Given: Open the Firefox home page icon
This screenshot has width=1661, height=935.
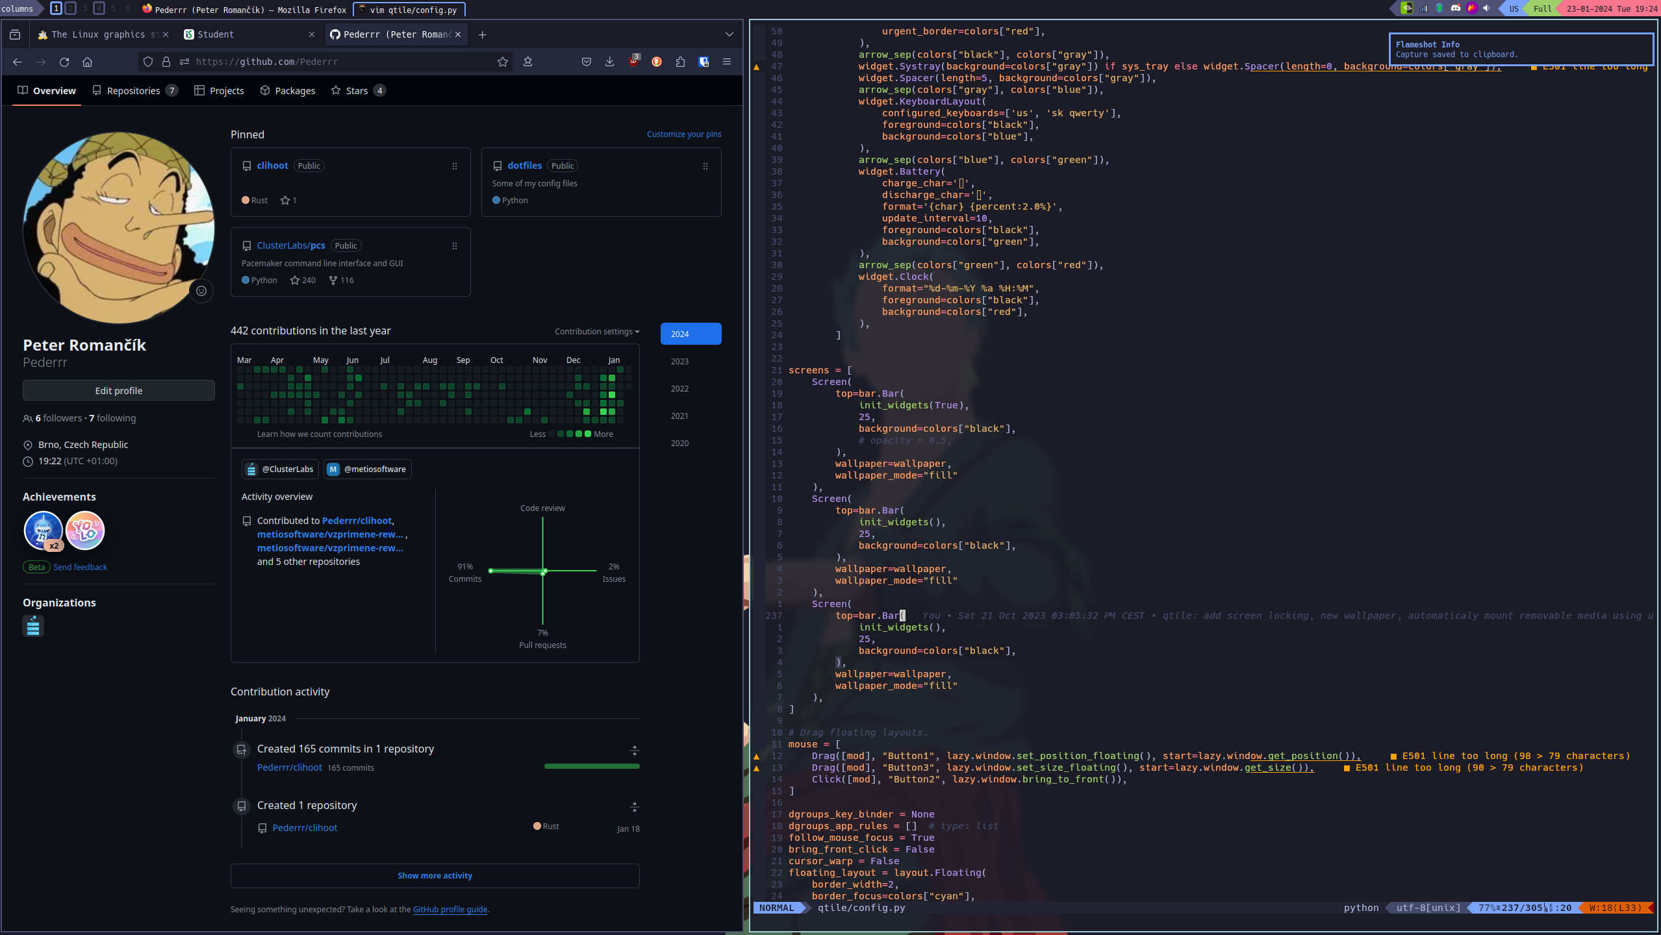Looking at the screenshot, I should click(88, 62).
